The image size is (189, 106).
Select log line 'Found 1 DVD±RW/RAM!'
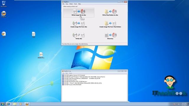click(x=73, y=85)
